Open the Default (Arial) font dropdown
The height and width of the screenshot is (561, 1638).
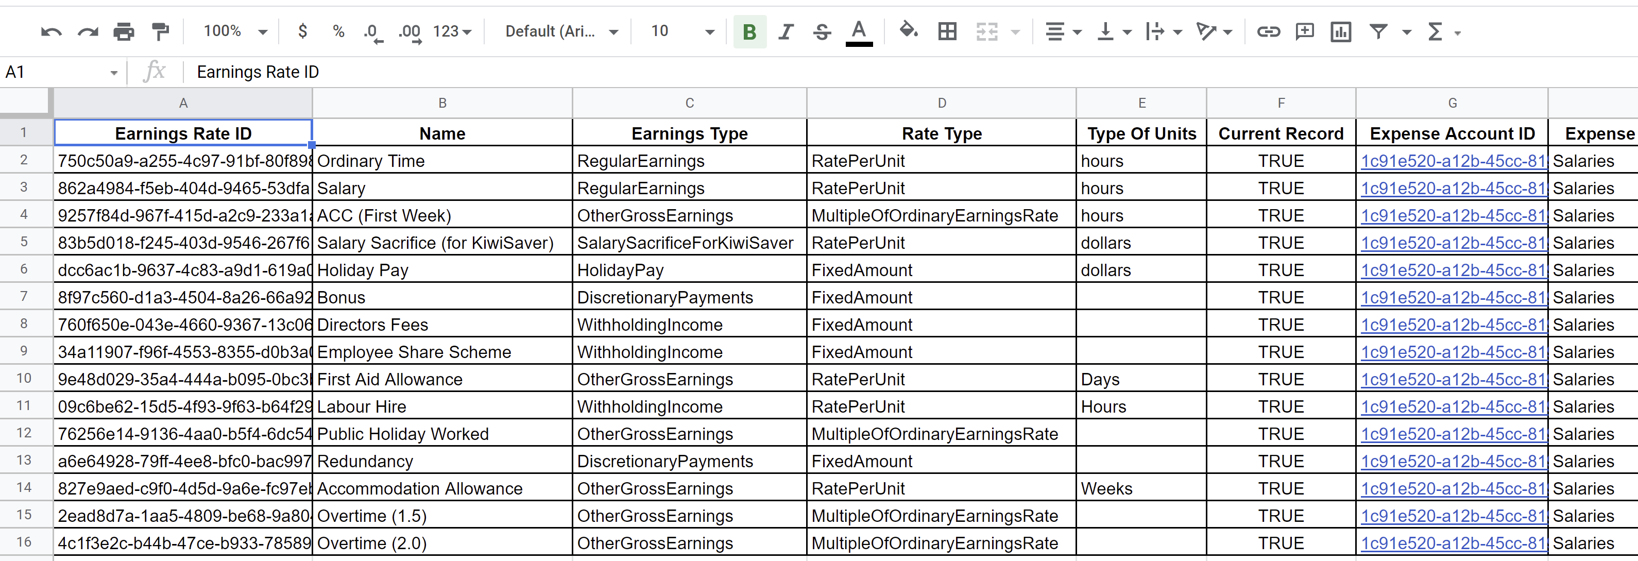point(562,31)
